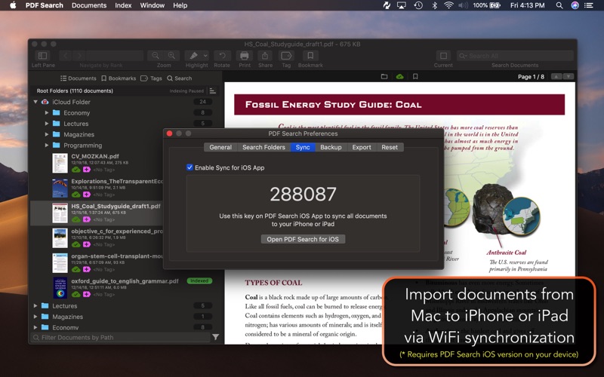Toggle the Current search scope box
This screenshot has width=604, height=377.
(443, 56)
